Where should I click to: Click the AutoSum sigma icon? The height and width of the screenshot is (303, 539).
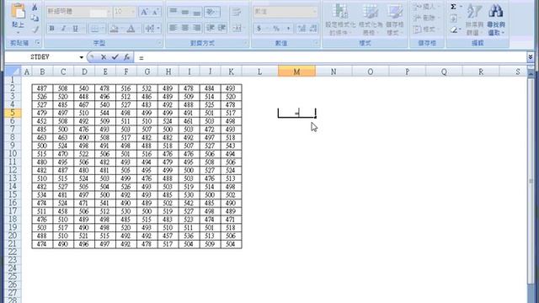[x=453, y=7]
